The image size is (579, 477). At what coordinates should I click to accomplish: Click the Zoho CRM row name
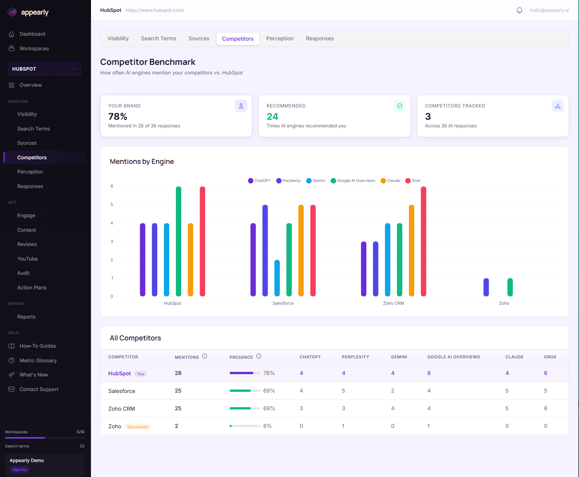tap(122, 409)
